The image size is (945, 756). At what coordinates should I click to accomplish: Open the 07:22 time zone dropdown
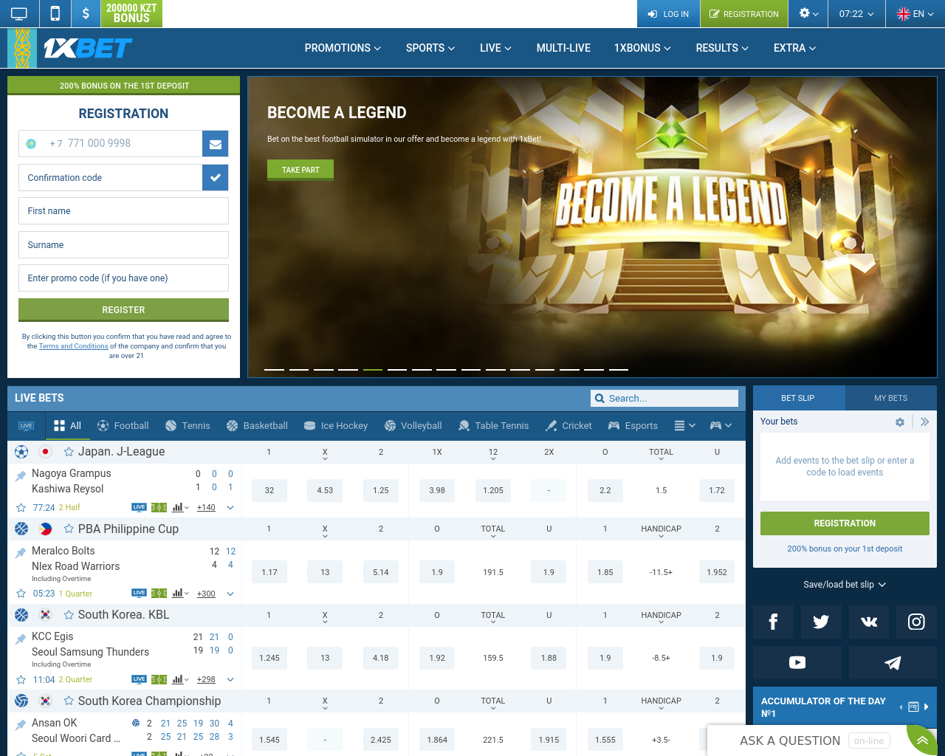tap(856, 13)
